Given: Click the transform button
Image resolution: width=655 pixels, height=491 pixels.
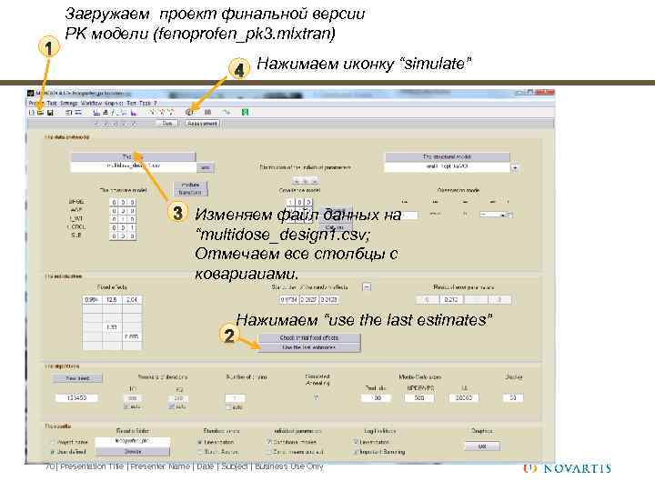Looking at the screenshot, I should point(190,193).
